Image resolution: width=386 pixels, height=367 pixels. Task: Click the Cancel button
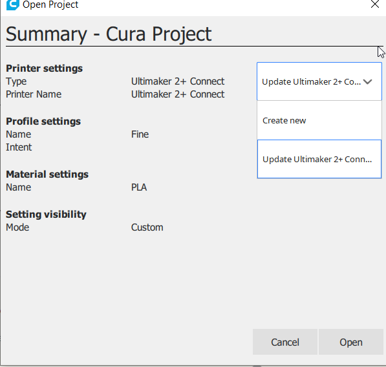pos(285,342)
